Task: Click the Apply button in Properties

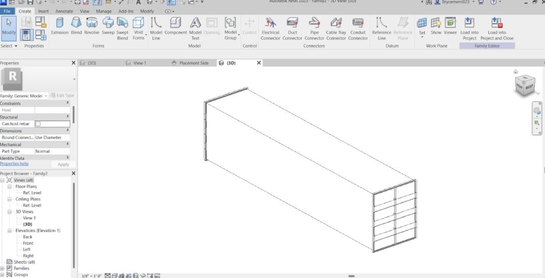Action: pos(63,164)
